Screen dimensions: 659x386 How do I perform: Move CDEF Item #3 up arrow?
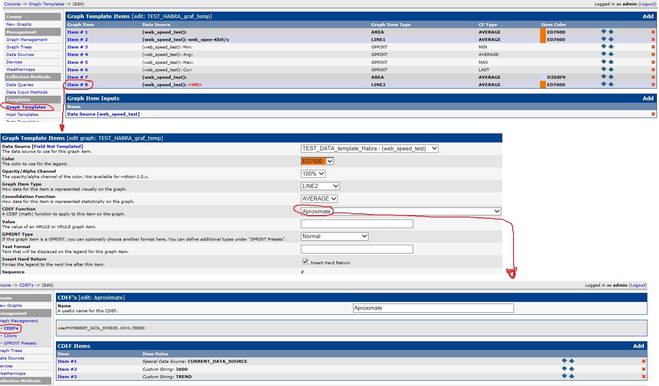click(572, 376)
